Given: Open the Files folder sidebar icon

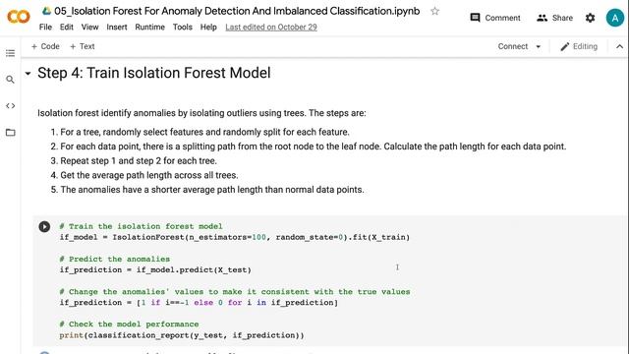Looking at the screenshot, I should click(x=11, y=133).
